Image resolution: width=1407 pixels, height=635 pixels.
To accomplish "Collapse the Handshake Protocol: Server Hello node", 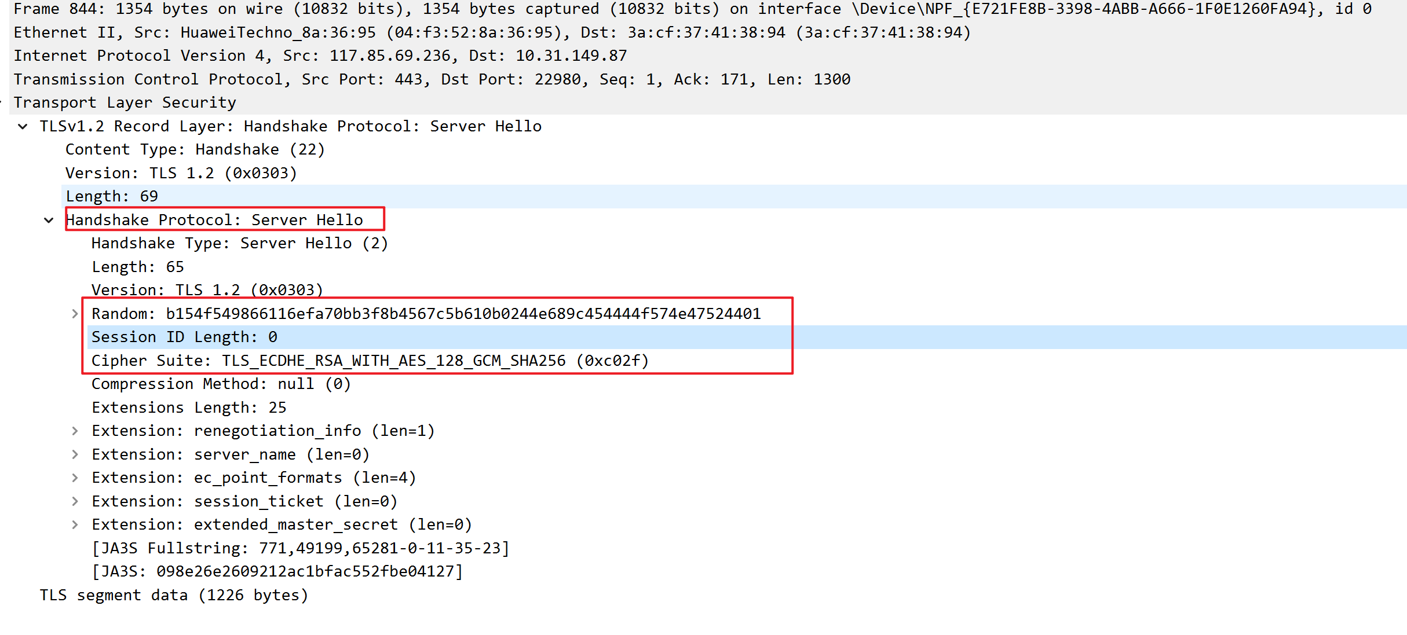I will pyautogui.click(x=49, y=220).
